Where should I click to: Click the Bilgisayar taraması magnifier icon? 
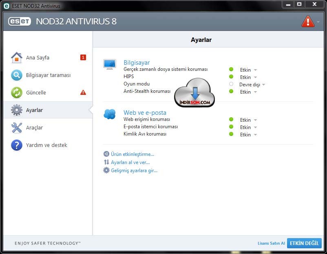(x=17, y=75)
